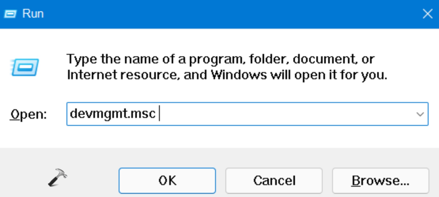This screenshot has width=439, height=197.
Task: Click the large Run icon beside description
Action: pos(25,67)
